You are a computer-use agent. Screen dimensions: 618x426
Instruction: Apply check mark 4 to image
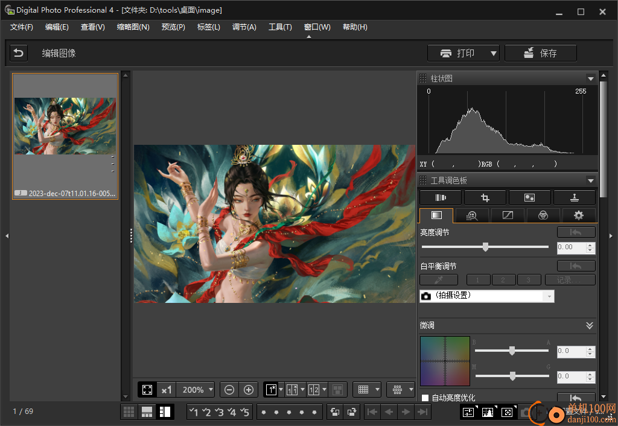point(232,412)
